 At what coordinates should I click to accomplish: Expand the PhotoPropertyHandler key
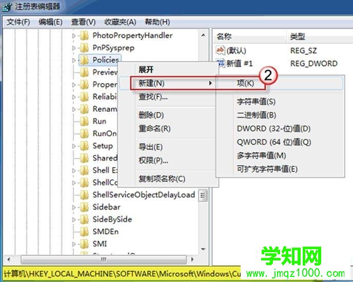pos(74,35)
